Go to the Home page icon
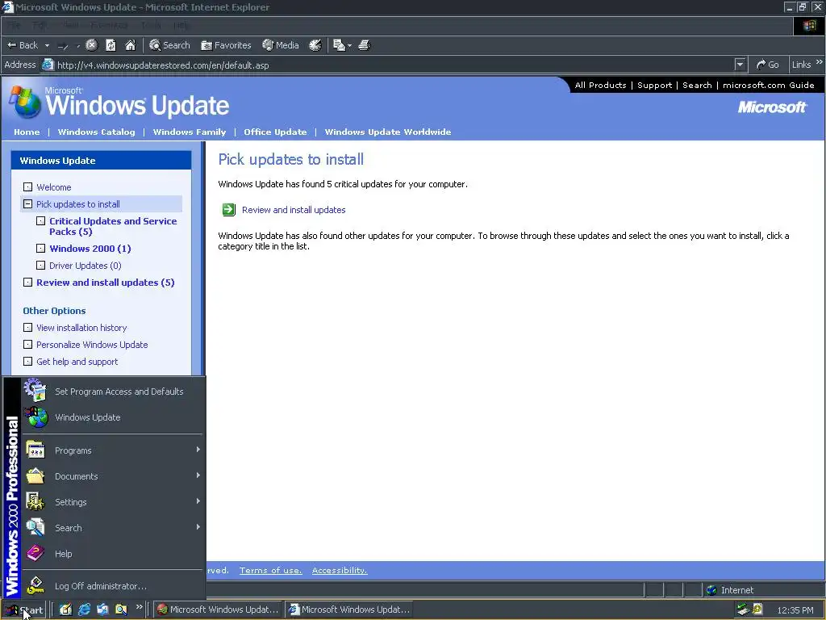This screenshot has height=620, width=826. [130, 45]
